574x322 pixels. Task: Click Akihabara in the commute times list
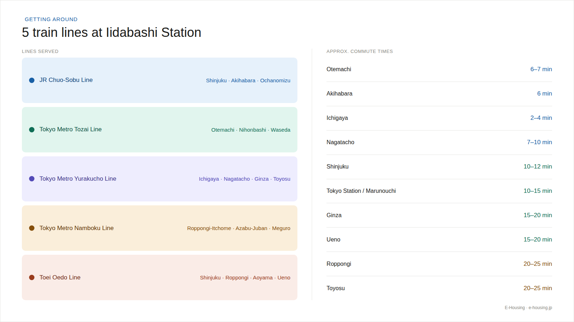tap(339, 94)
